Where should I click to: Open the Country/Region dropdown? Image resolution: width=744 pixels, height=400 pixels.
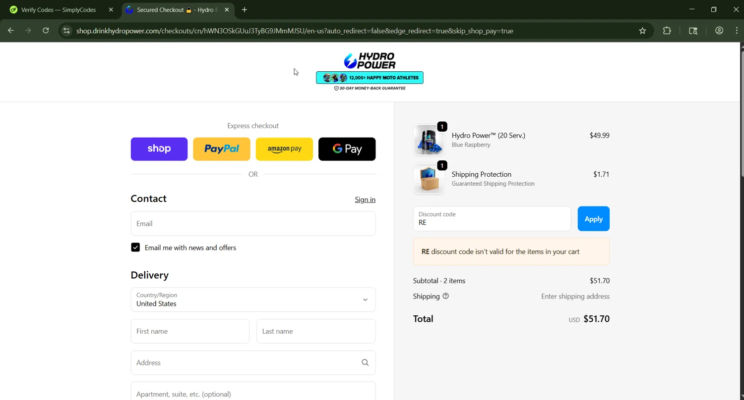[253, 300]
